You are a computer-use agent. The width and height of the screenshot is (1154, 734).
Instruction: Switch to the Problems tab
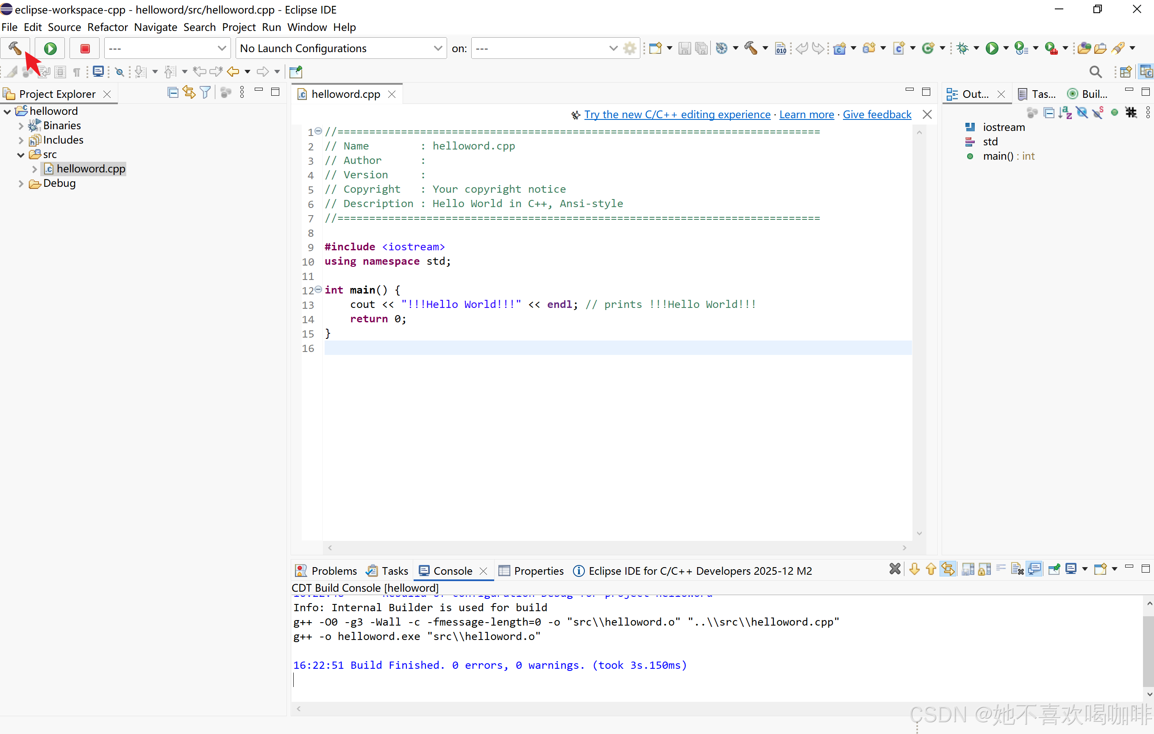coord(333,571)
